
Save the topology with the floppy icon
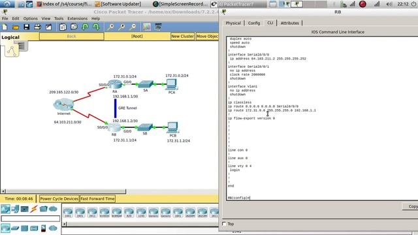26,27
